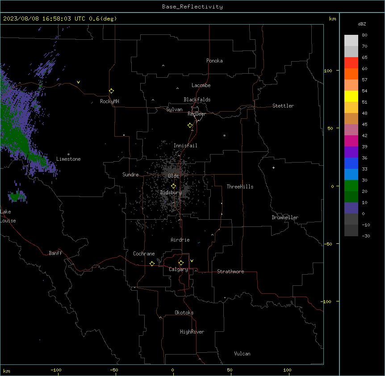Click the Lacombe city label
The height and width of the screenshot is (376, 385).
[x=201, y=85]
